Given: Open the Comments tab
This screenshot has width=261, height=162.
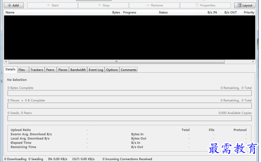Looking at the screenshot, I should click(128, 70).
